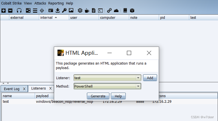The width and height of the screenshot is (218, 121).
Task: Open the Credentials card icon
Action: pos(51,10)
